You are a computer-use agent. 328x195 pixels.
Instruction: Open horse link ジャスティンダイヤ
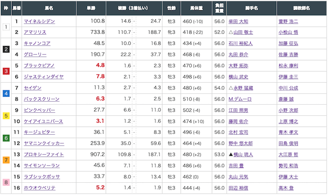pyautogui.click(x=44, y=77)
